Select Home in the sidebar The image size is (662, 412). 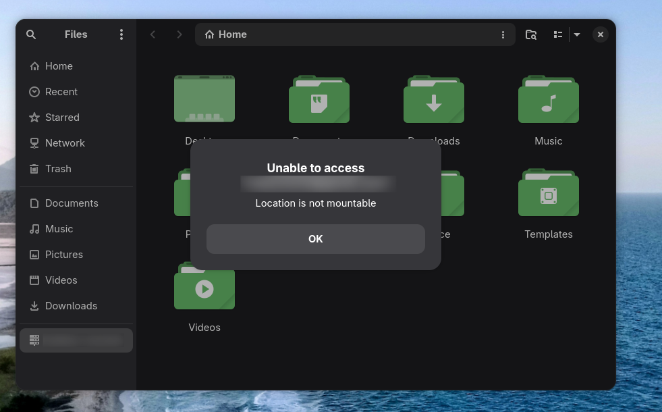tap(76, 66)
